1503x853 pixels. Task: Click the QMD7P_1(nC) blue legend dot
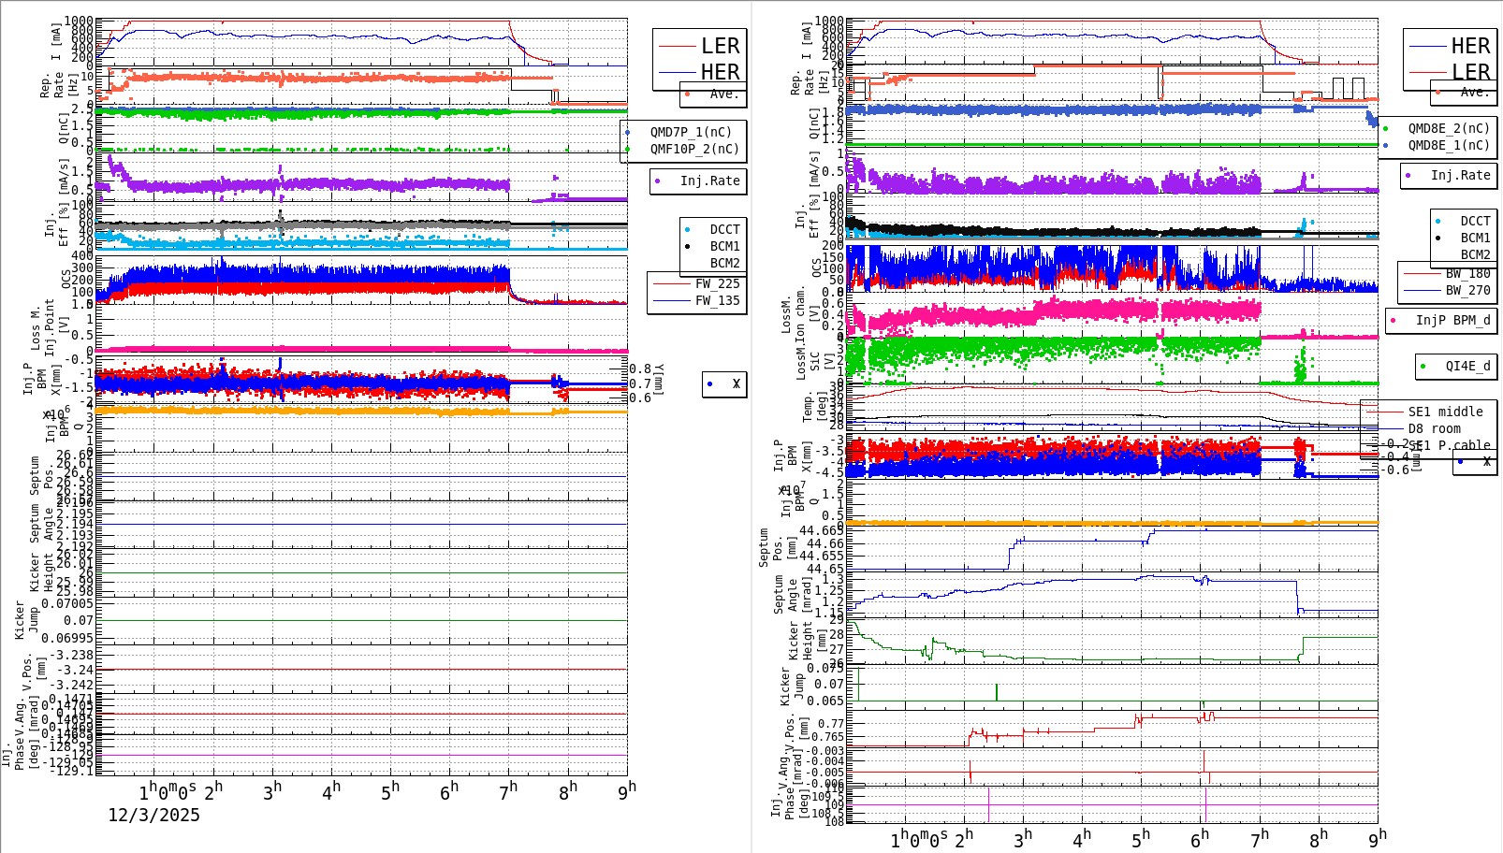(x=629, y=132)
